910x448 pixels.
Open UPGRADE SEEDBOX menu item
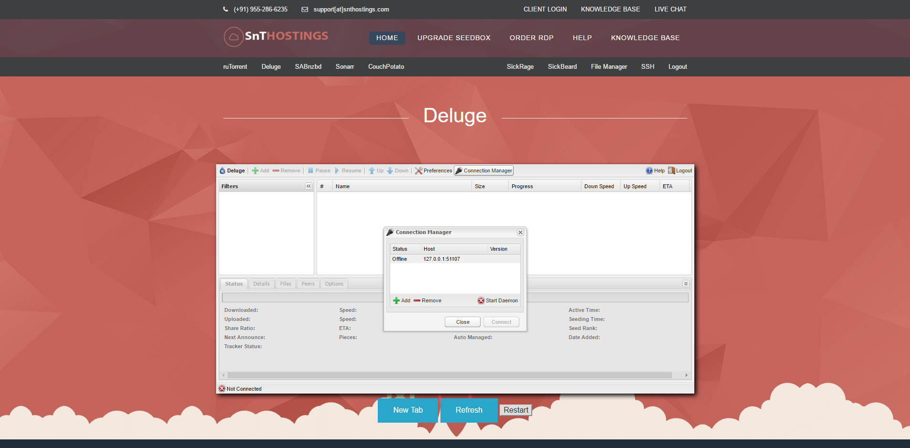pos(454,38)
